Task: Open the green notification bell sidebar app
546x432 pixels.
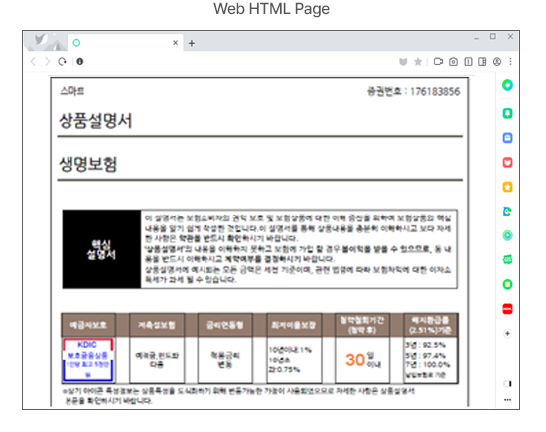Action: coord(507,113)
